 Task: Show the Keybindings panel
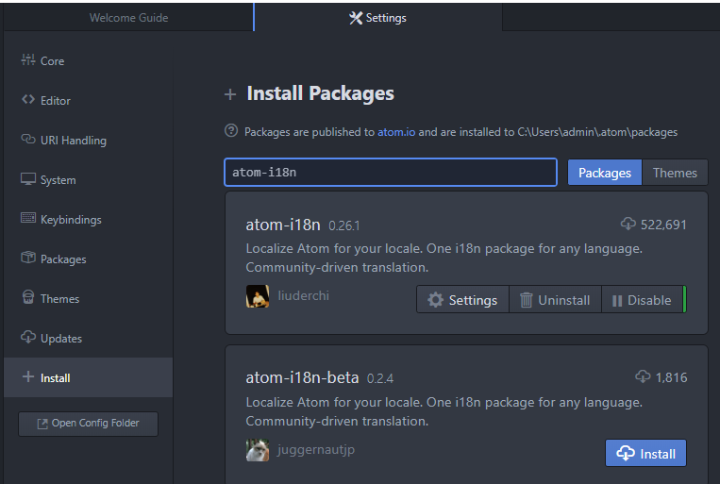click(88, 219)
